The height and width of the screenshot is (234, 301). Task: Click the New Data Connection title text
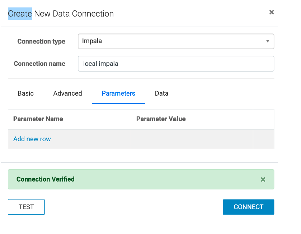point(74,14)
